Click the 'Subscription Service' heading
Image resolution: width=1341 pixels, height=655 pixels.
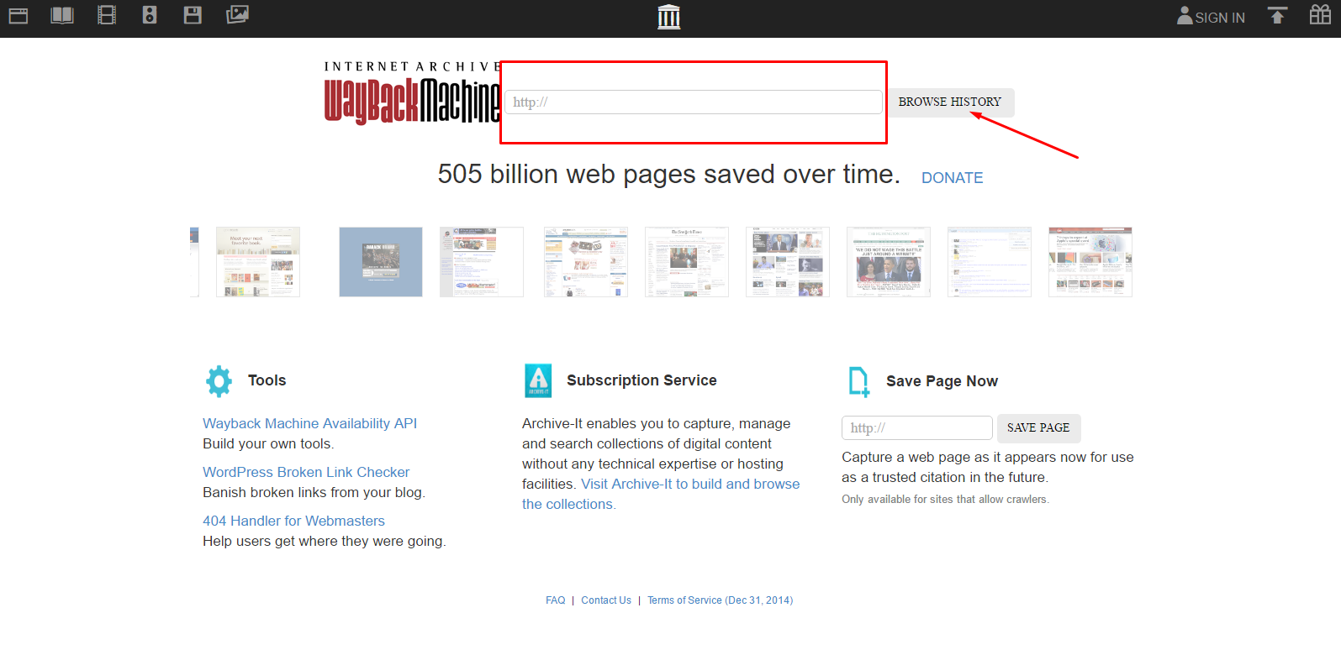pyautogui.click(x=641, y=380)
